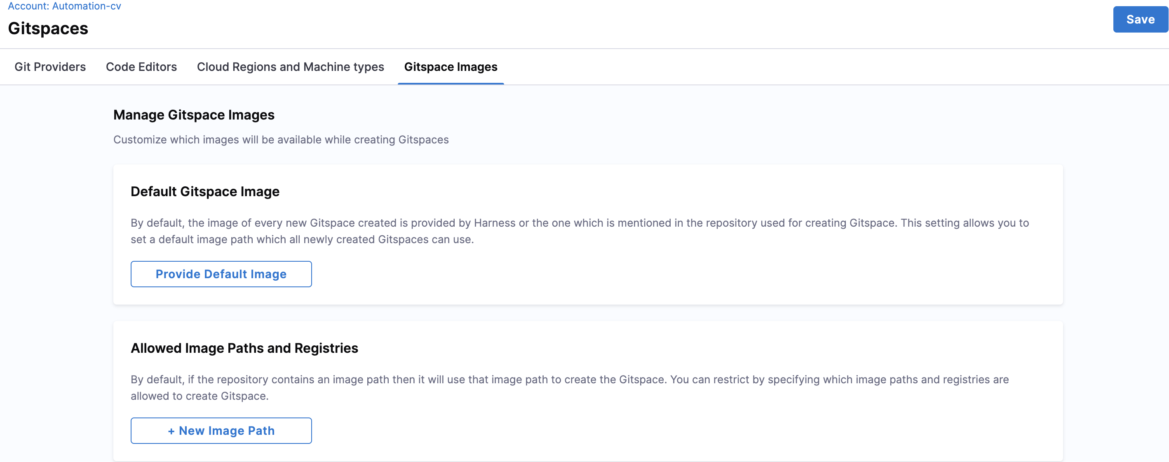Click the Default Gitspace Image heading

pos(205,192)
